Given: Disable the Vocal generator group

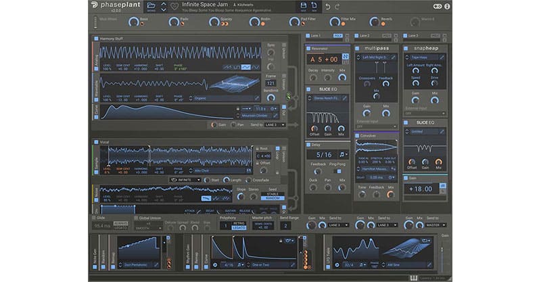Looking at the screenshot, I should (96, 142).
